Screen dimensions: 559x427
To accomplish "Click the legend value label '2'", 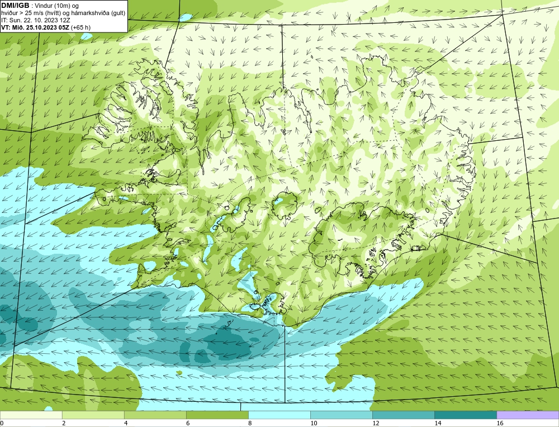I will pos(64,423).
